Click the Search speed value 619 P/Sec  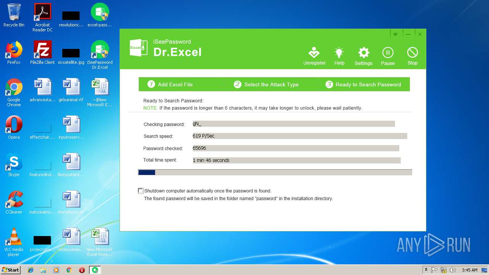tap(300, 136)
